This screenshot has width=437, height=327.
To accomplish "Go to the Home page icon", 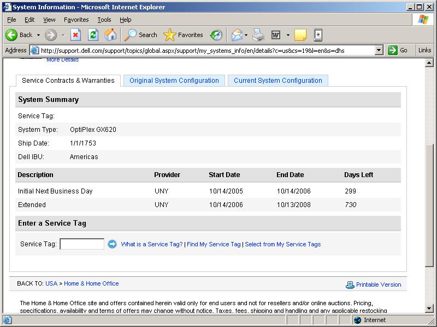I will (110, 35).
